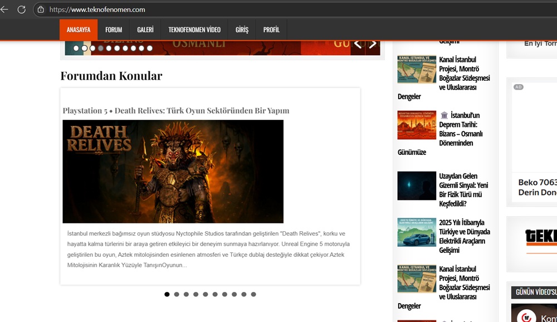
Task: Open the GİRİŞ menu item
Action: pyautogui.click(x=242, y=30)
